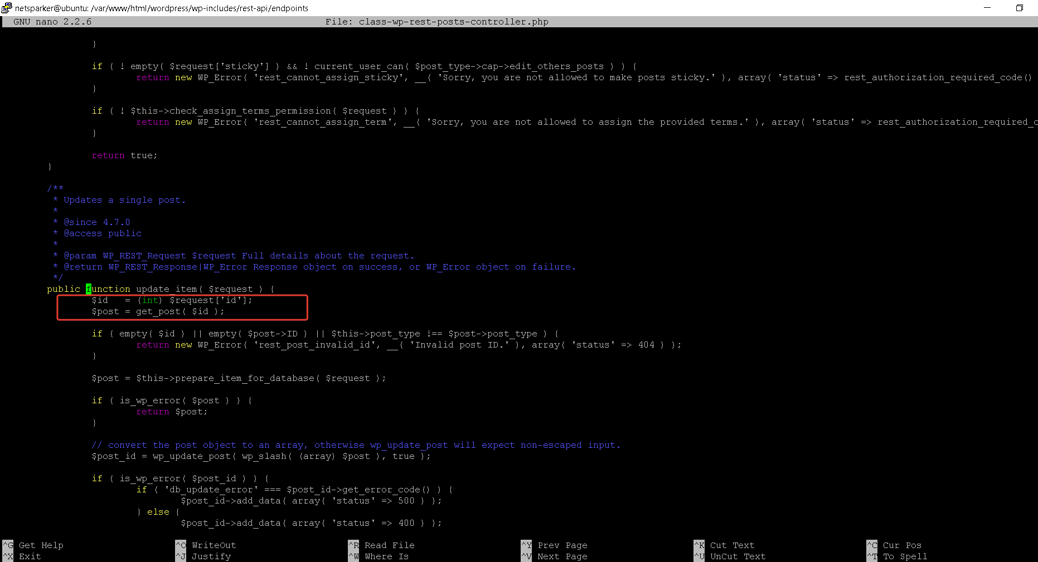
Task: Click the ^G Get Help shortcut
Action: pos(33,545)
